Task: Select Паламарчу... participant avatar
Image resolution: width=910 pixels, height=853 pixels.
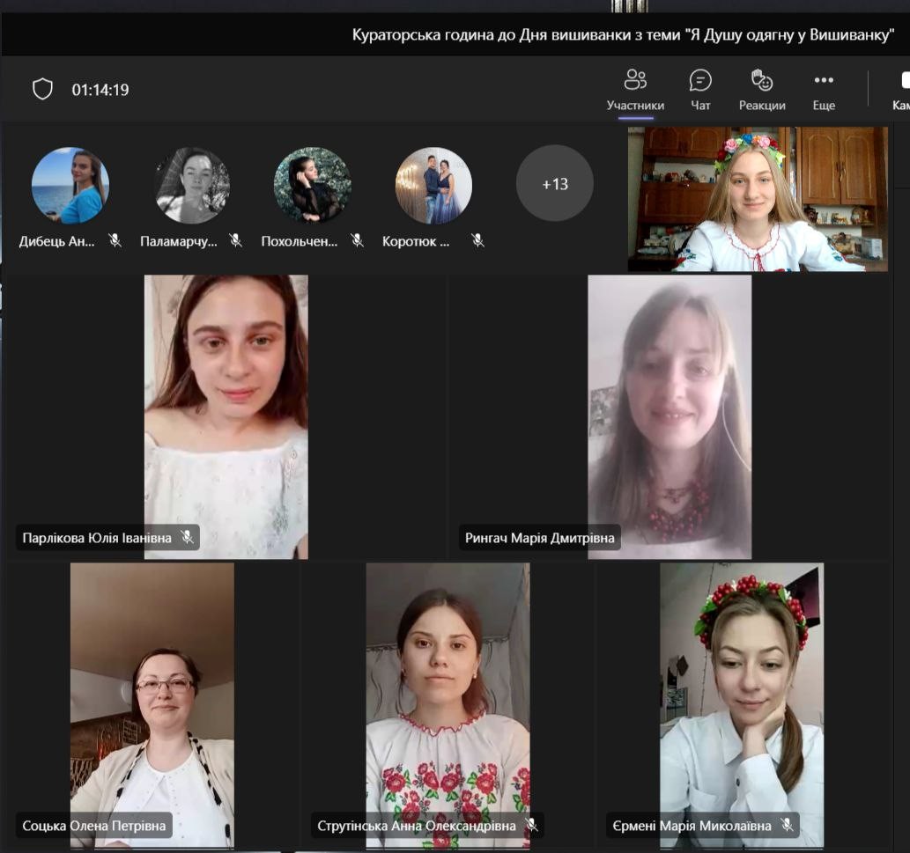Action: click(191, 185)
